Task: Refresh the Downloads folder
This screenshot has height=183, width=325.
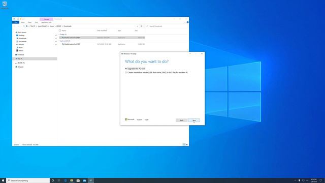Action: (141, 26)
